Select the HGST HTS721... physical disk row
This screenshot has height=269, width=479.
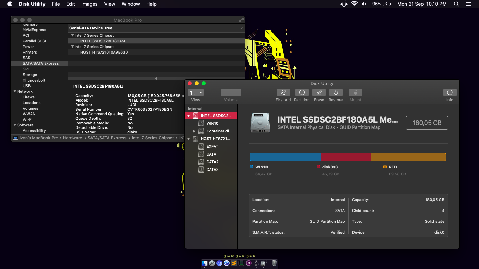(211, 139)
